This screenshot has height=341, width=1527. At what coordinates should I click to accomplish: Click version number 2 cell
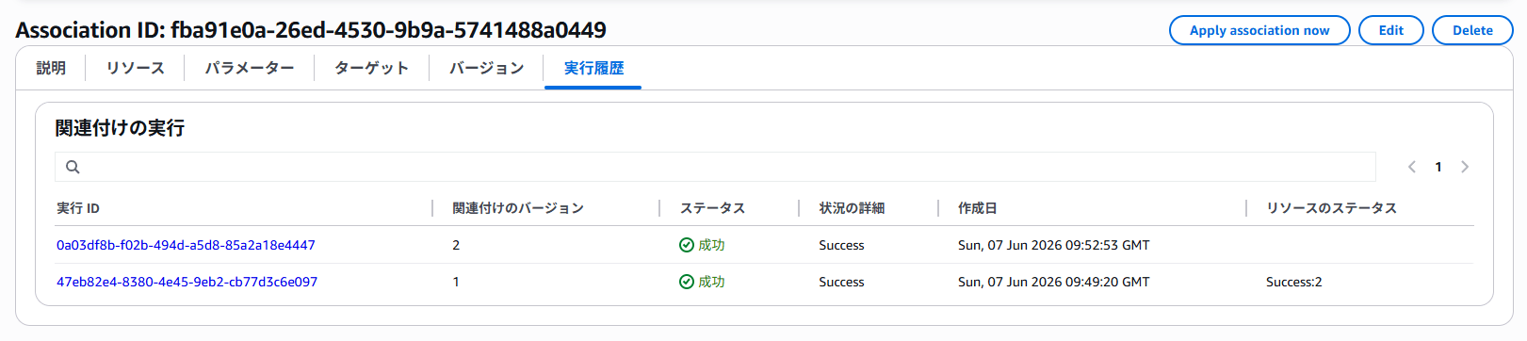point(456,245)
